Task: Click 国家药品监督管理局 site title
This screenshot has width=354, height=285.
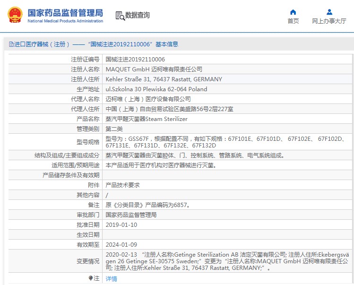Action: [x=65, y=13]
